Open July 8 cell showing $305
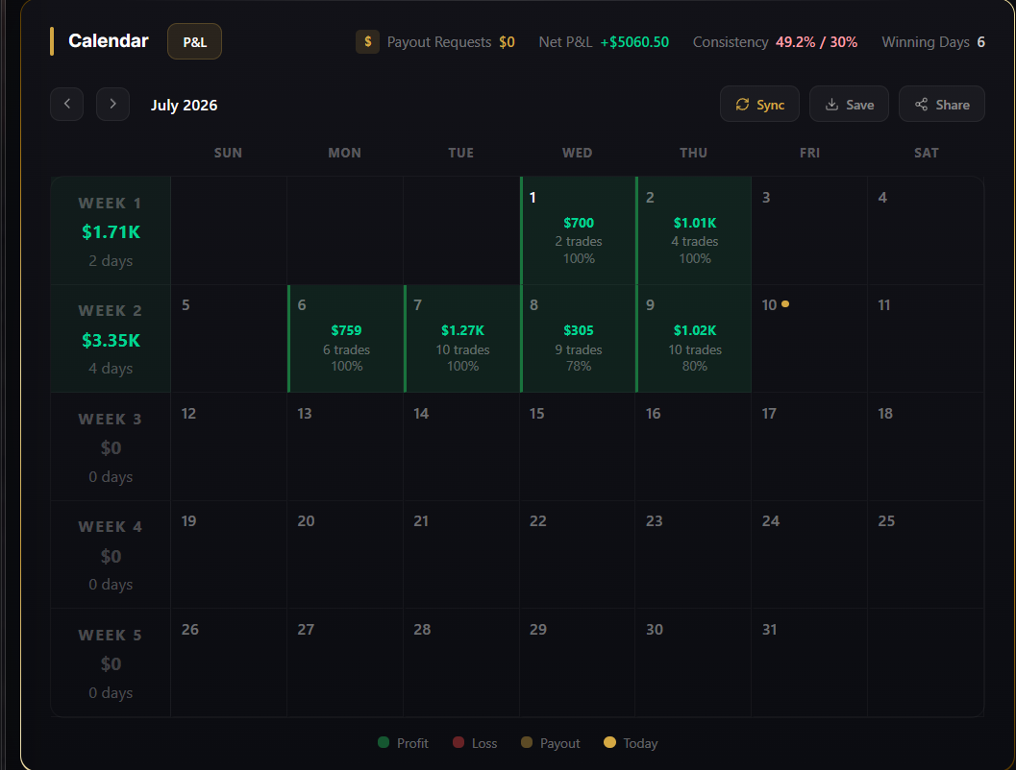 [x=578, y=338]
